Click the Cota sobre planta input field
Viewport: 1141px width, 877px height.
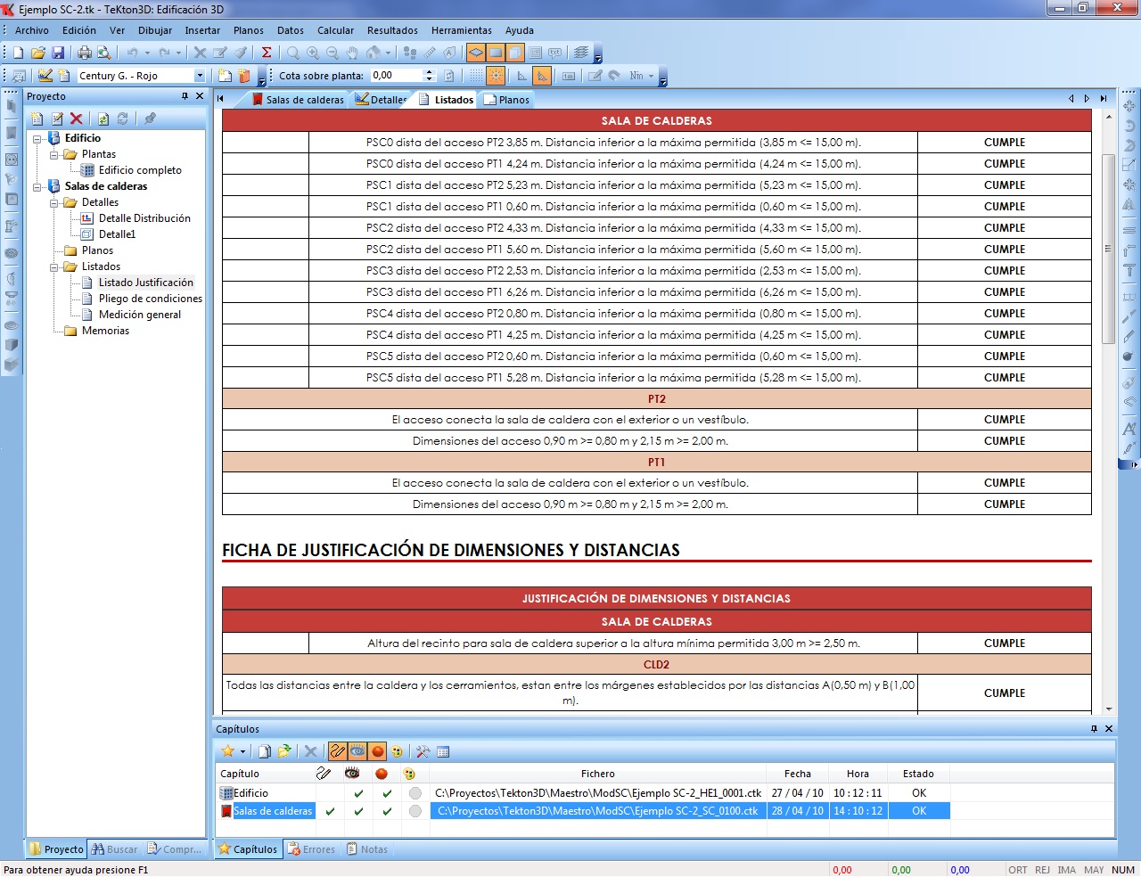coord(397,76)
